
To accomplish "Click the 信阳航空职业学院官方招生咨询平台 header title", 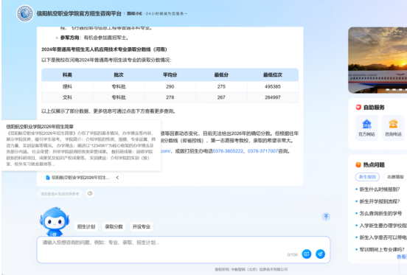I will [x=79, y=13].
